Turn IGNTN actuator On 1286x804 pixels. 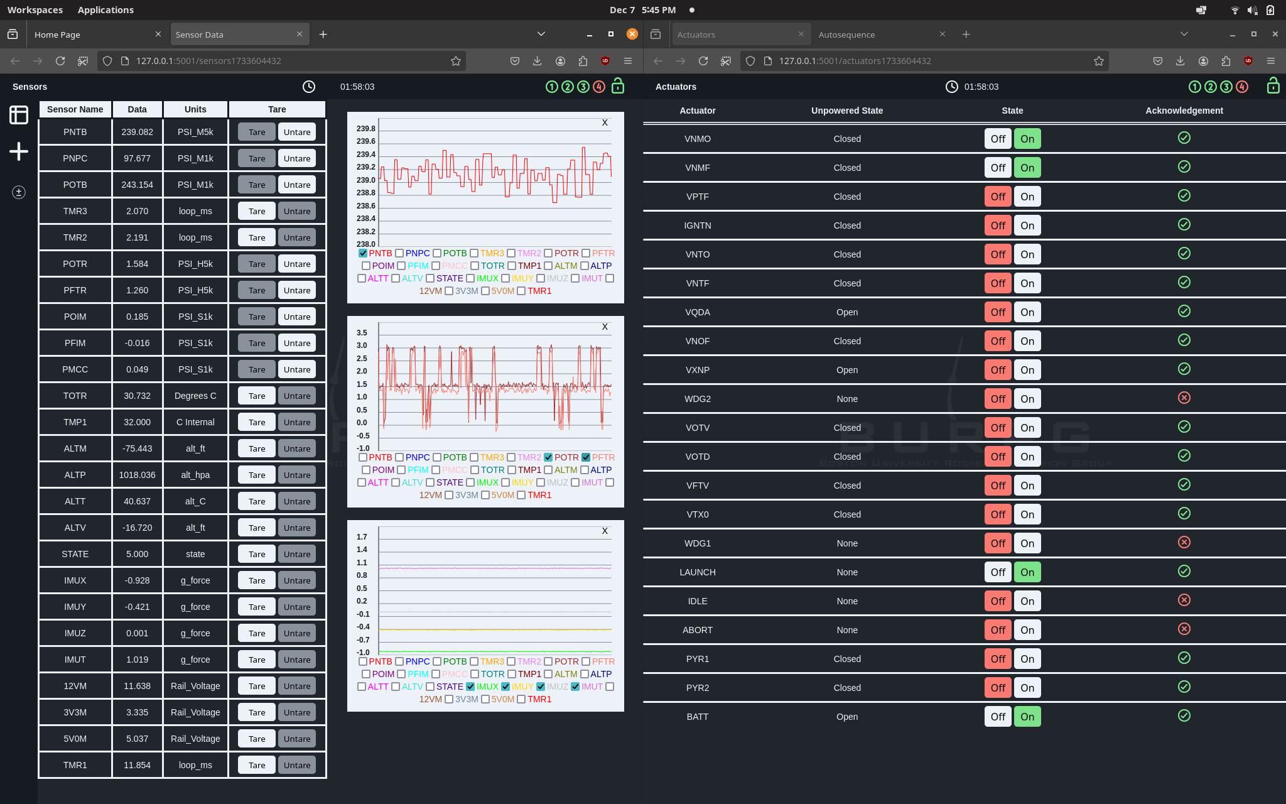(1027, 225)
